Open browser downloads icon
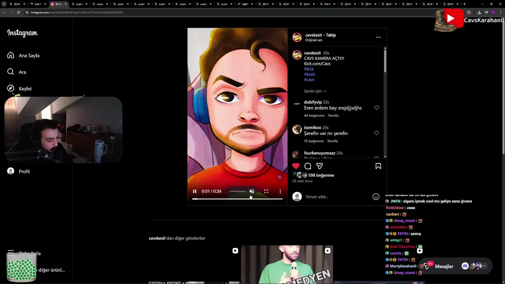Image resolution: width=505 pixels, height=284 pixels. tap(479, 12)
